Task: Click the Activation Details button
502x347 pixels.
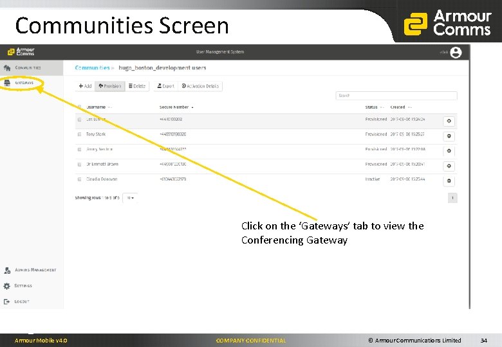Action: point(200,86)
